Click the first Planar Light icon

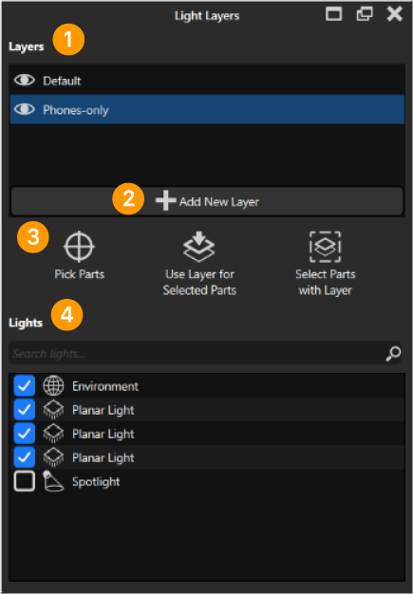53,410
